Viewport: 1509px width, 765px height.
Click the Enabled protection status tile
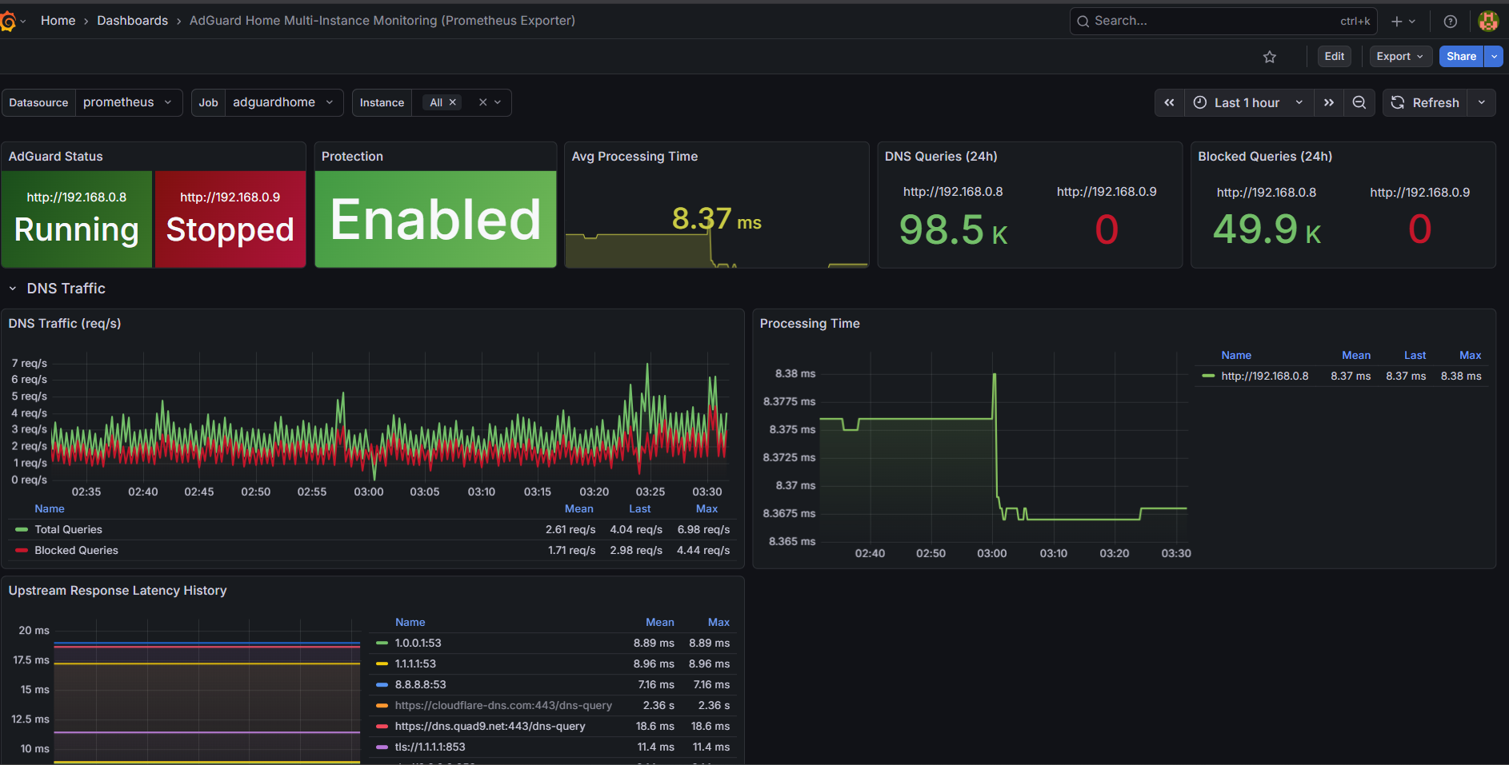pyautogui.click(x=435, y=219)
